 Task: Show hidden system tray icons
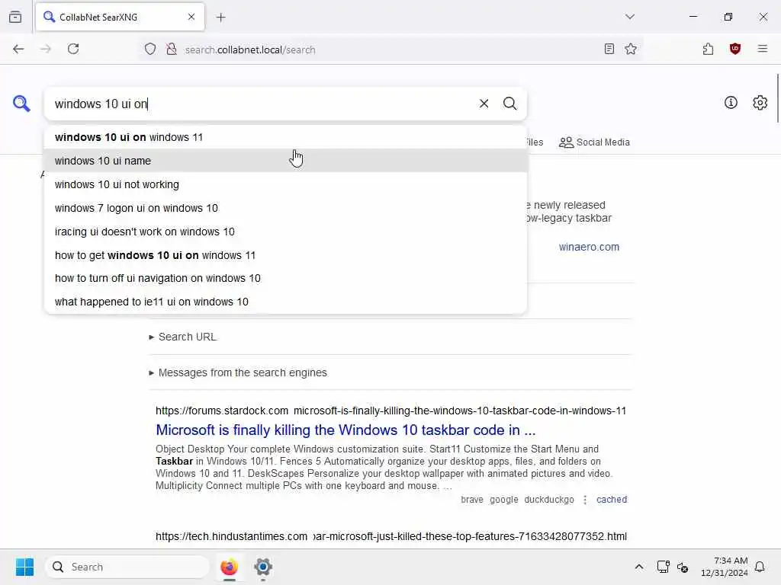(x=639, y=567)
